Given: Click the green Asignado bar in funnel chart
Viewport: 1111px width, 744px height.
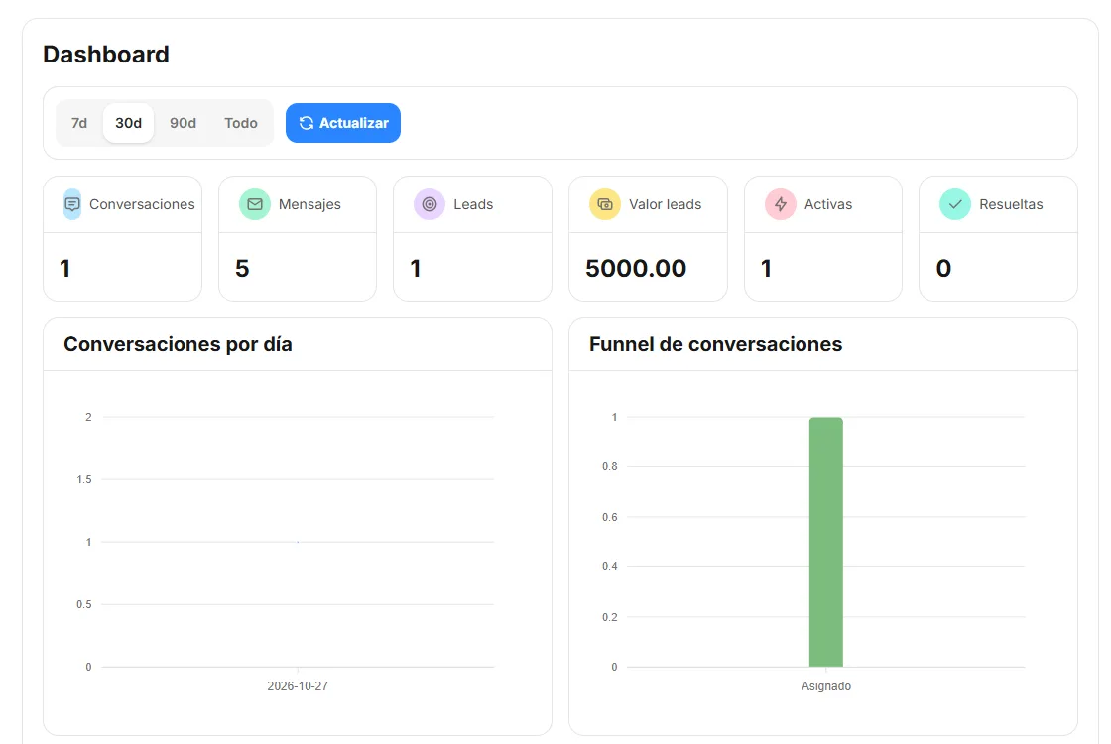Looking at the screenshot, I should 826,542.
